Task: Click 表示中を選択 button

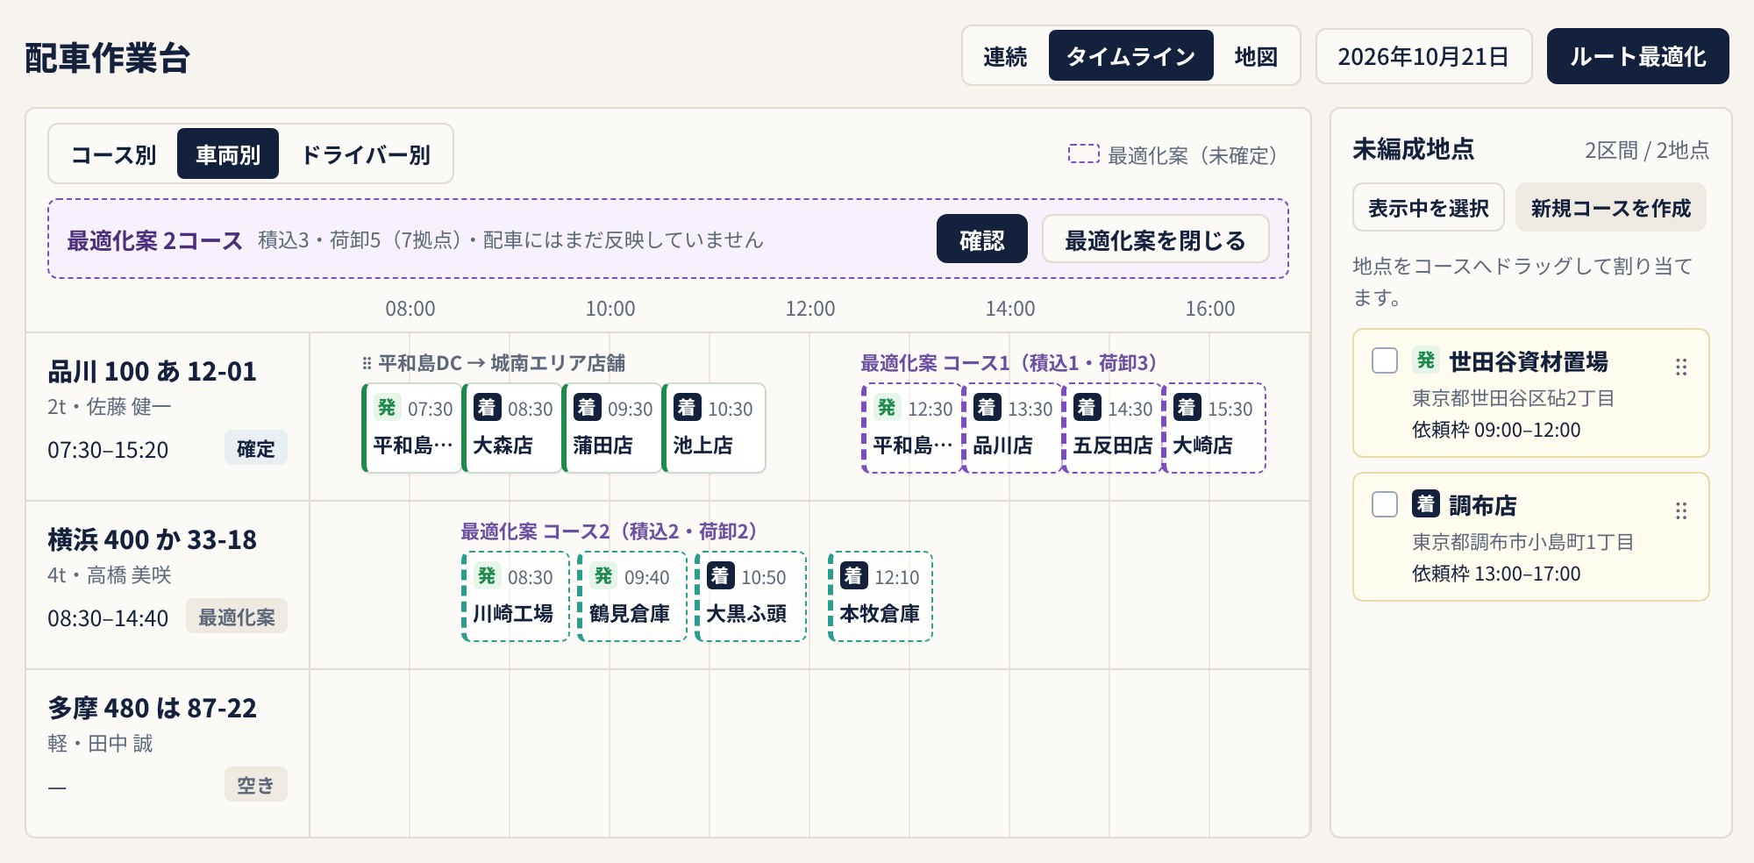Action: pos(1428,208)
